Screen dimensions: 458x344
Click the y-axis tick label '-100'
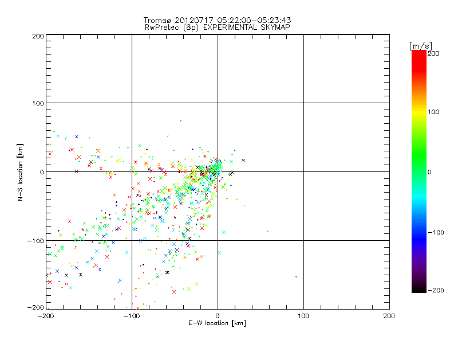35,241
